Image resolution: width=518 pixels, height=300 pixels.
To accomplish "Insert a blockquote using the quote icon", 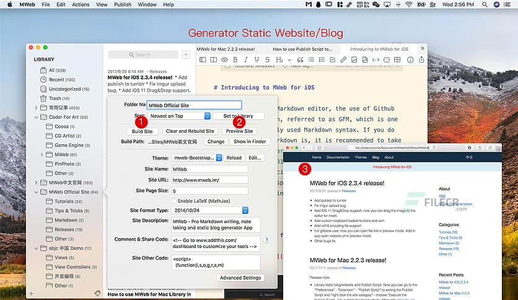I will (300, 60).
